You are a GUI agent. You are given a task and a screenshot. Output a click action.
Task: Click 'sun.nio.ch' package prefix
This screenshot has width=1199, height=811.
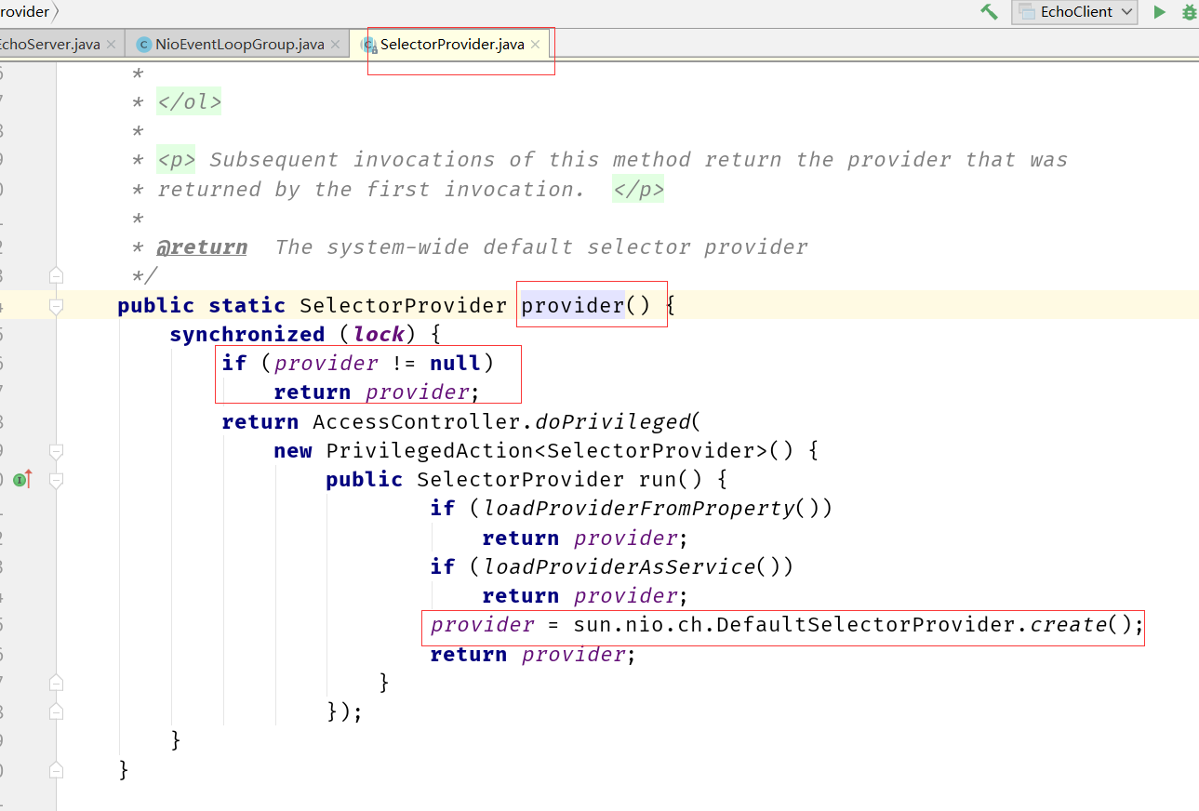coord(638,624)
